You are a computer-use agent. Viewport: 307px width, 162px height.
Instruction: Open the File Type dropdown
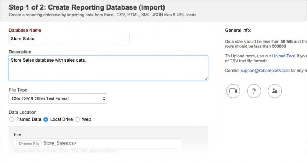click(58, 99)
